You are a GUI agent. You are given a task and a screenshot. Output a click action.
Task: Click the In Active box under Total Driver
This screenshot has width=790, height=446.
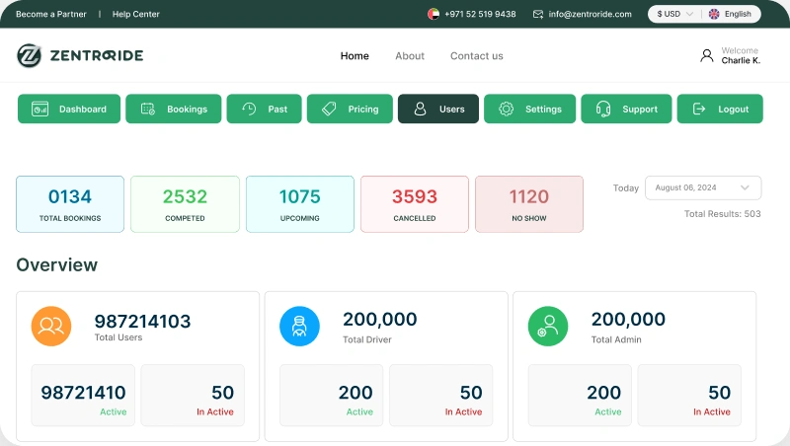pos(440,395)
